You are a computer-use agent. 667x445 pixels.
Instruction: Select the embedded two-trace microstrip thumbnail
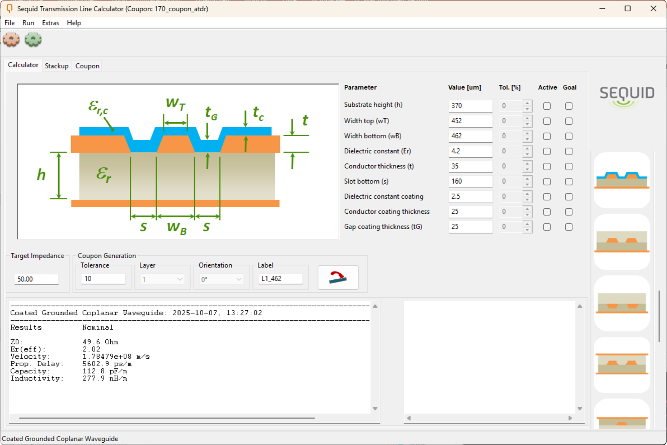(x=621, y=241)
